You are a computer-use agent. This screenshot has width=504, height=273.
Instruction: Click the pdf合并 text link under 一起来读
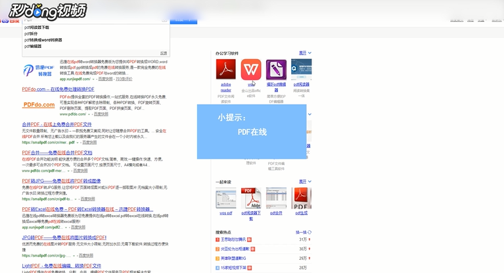(x=276, y=213)
